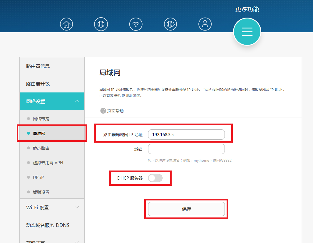Click the 域名 input field
This screenshot has width=313, height=243.
coord(186,149)
